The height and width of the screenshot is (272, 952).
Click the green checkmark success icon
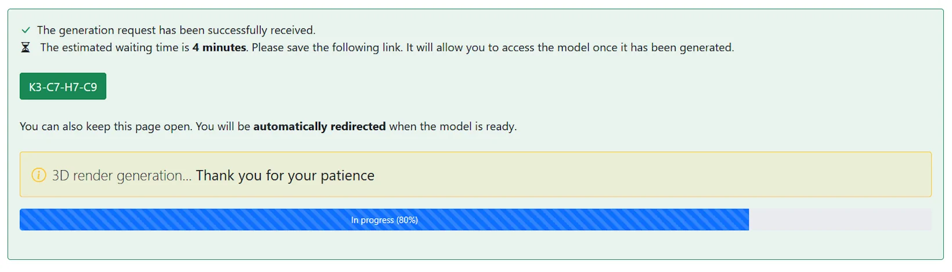tap(26, 30)
